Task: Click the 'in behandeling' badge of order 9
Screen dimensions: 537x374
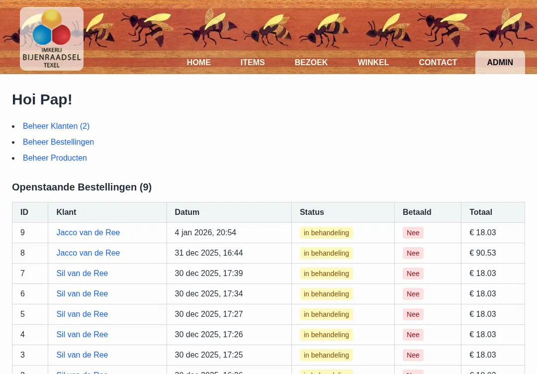Action: point(326,232)
